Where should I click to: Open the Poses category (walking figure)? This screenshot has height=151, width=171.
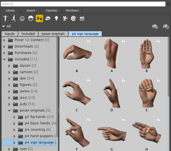coord(14,18)
